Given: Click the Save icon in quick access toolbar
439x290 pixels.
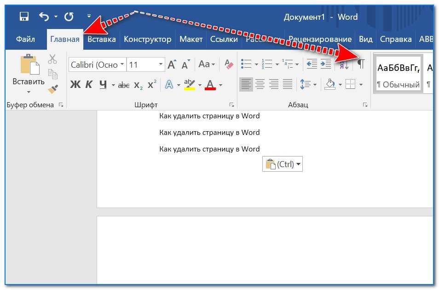Looking at the screenshot, I should point(24,17).
